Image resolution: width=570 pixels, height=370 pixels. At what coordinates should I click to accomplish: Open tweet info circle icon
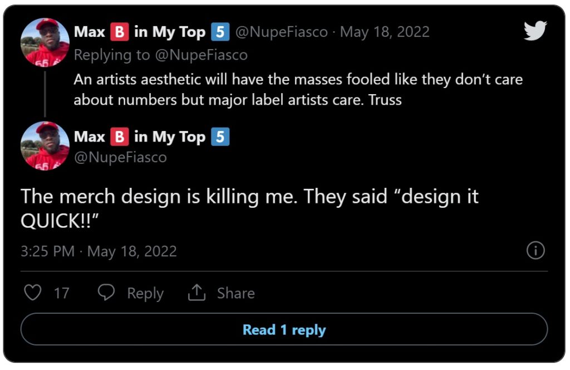point(535,251)
